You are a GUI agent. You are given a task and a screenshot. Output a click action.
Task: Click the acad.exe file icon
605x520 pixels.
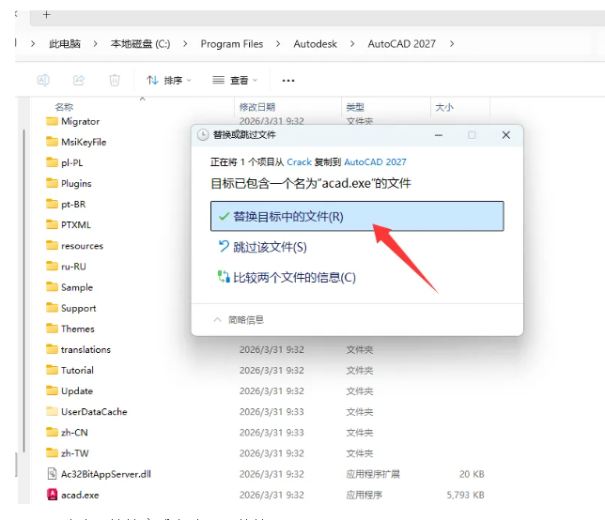pos(53,495)
